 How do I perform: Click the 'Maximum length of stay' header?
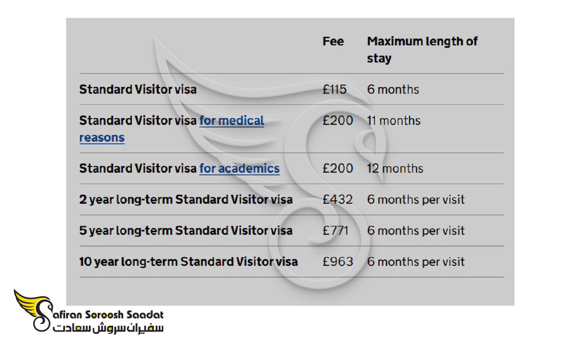(422, 49)
